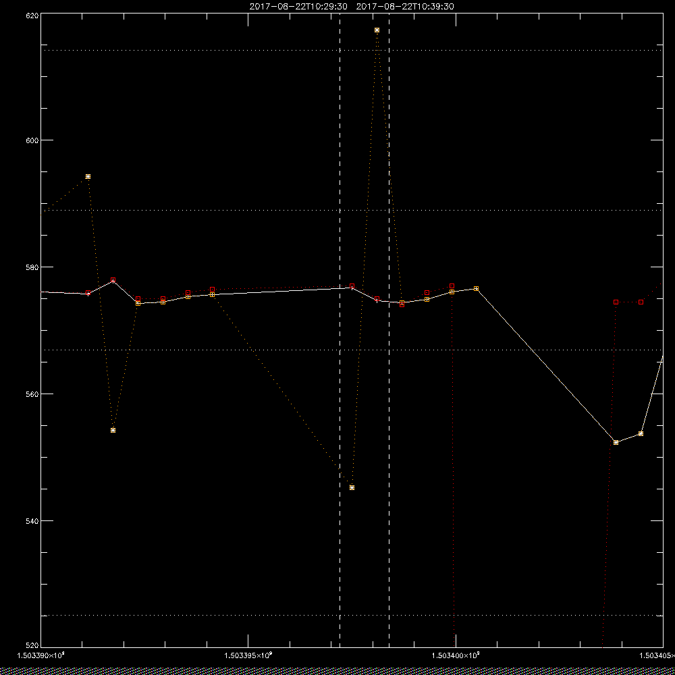Select the highest orange data point near 618
This screenshot has height=675, width=675.
[x=377, y=30]
